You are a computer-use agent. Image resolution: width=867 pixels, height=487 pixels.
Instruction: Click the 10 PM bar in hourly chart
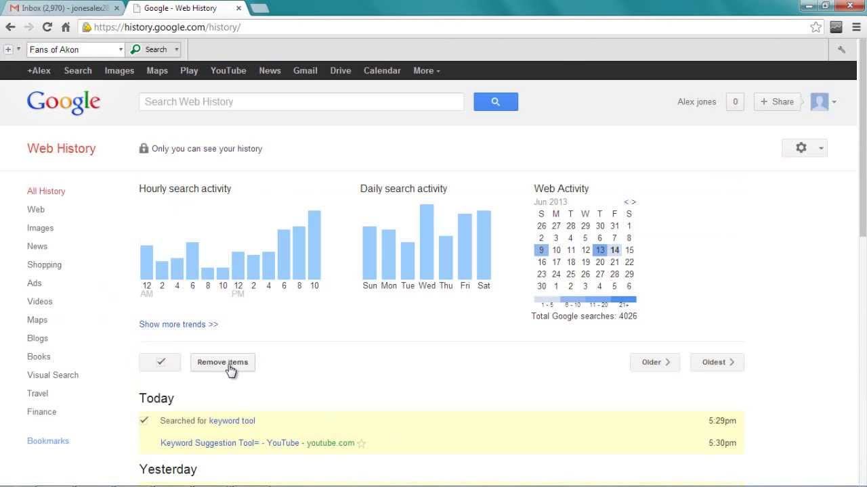(314, 245)
